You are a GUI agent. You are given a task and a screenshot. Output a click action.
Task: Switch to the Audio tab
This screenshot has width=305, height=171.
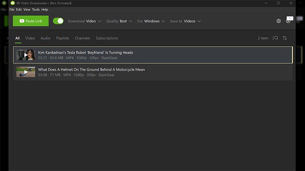[x=45, y=38]
